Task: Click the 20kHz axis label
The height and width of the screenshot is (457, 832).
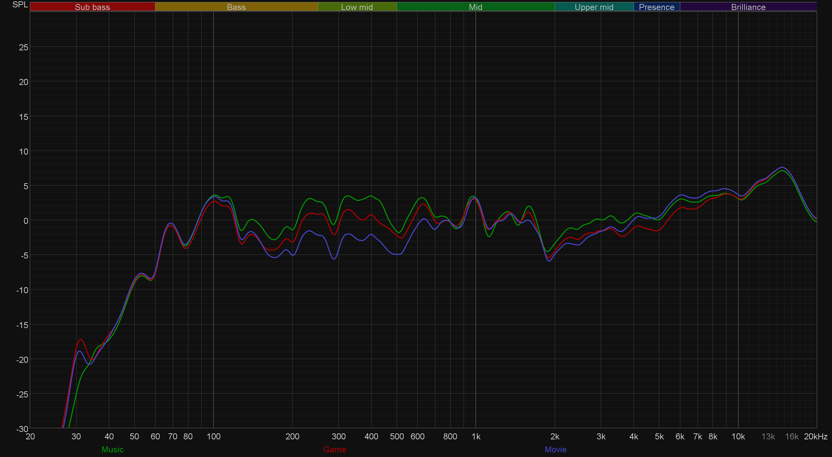Action: pyautogui.click(x=815, y=436)
